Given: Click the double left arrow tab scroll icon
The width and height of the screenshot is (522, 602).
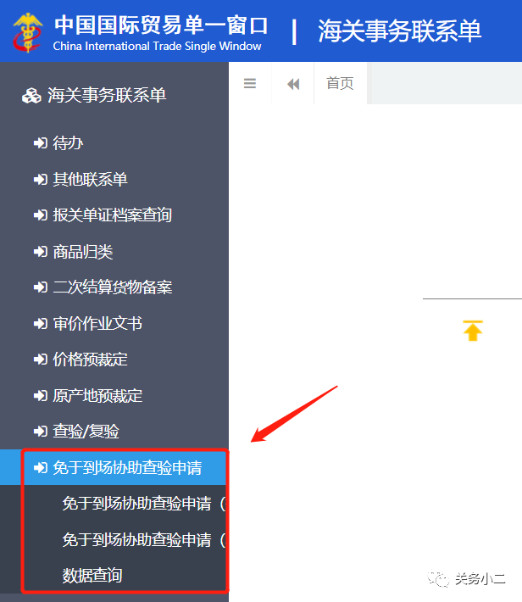Looking at the screenshot, I should point(293,84).
